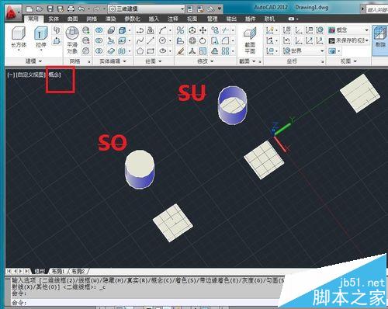Select the Circle draw tool

tap(162, 40)
